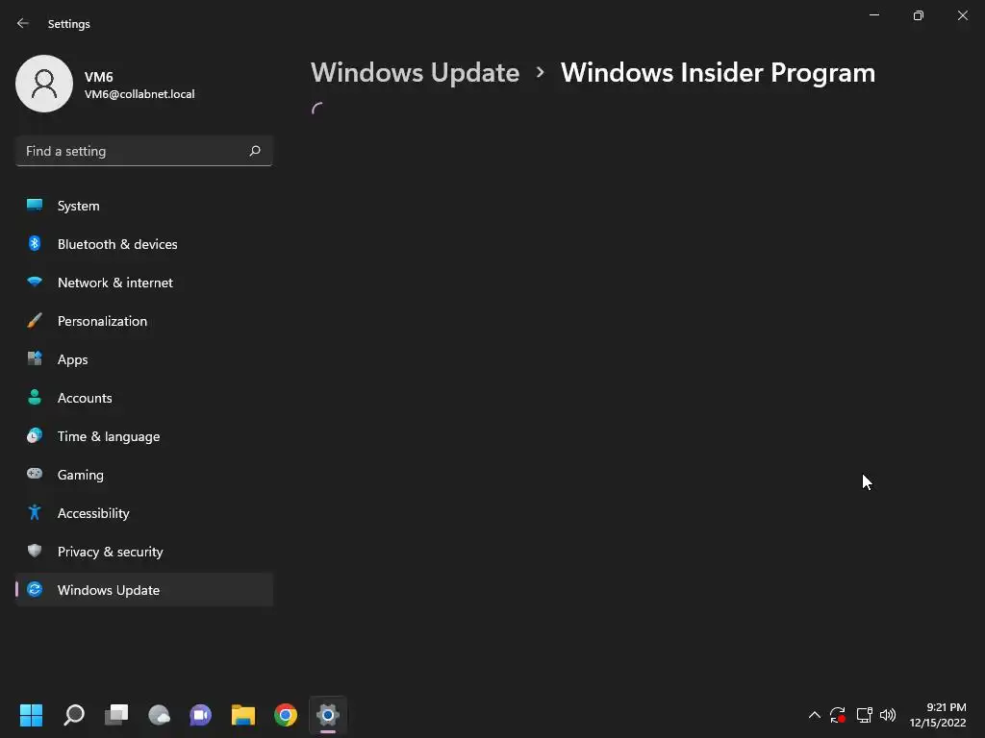Open taskbar Search magnifier
Image resolution: width=985 pixels, height=738 pixels.
pos(73,715)
